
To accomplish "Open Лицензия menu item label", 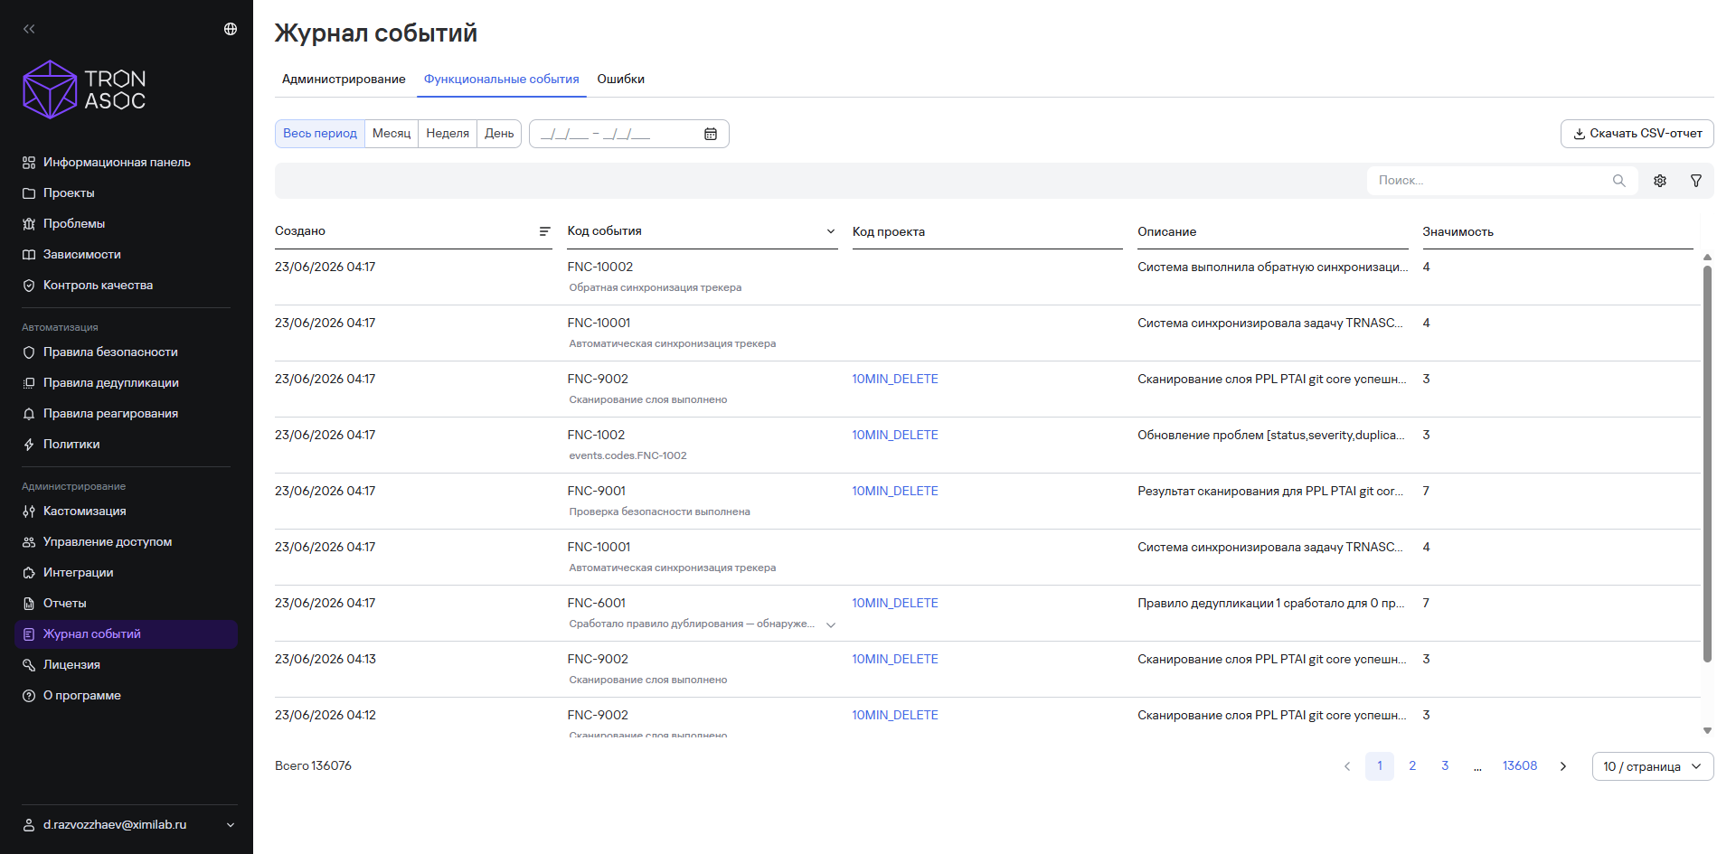I will [x=71, y=665].
